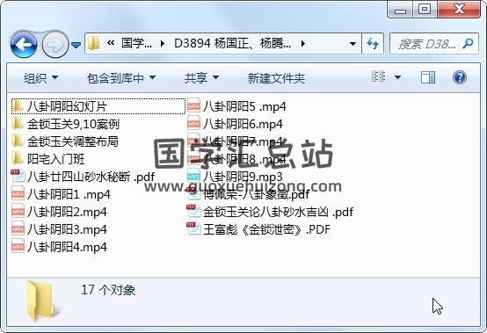Select the 国学... breadcrumb segment
This screenshot has height=333, width=487.
point(136,43)
